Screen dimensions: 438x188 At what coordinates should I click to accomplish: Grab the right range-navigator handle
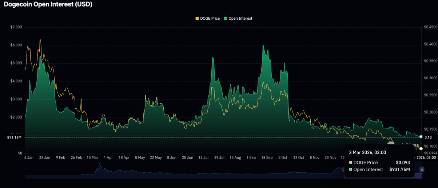point(422,169)
